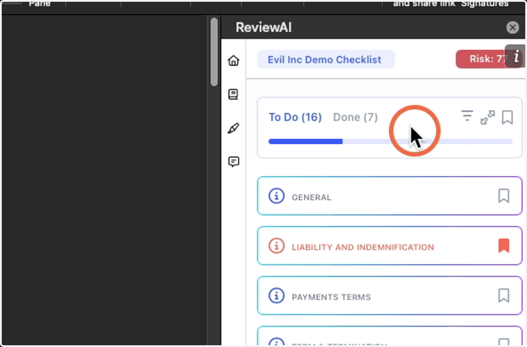The width and height of the screenshot is (527, 347).
Task: Open the checklist filter icon
Action: pos(467,116)
